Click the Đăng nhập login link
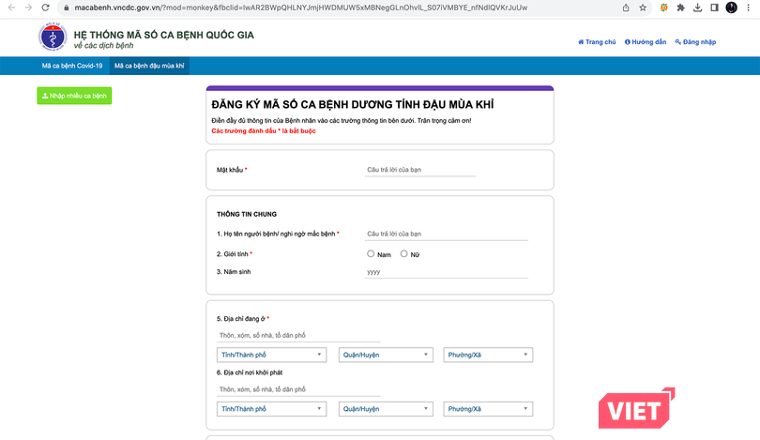760x440 pixels. tap(695, 42)
